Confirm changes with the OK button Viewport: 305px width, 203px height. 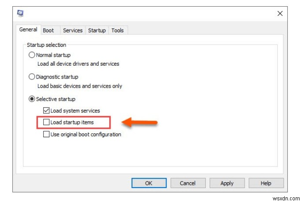pyautogui.click(x=149, y=183)
